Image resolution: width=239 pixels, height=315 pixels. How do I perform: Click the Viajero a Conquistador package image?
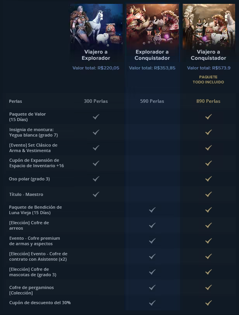pyautogui.click(x=208, y=26)
